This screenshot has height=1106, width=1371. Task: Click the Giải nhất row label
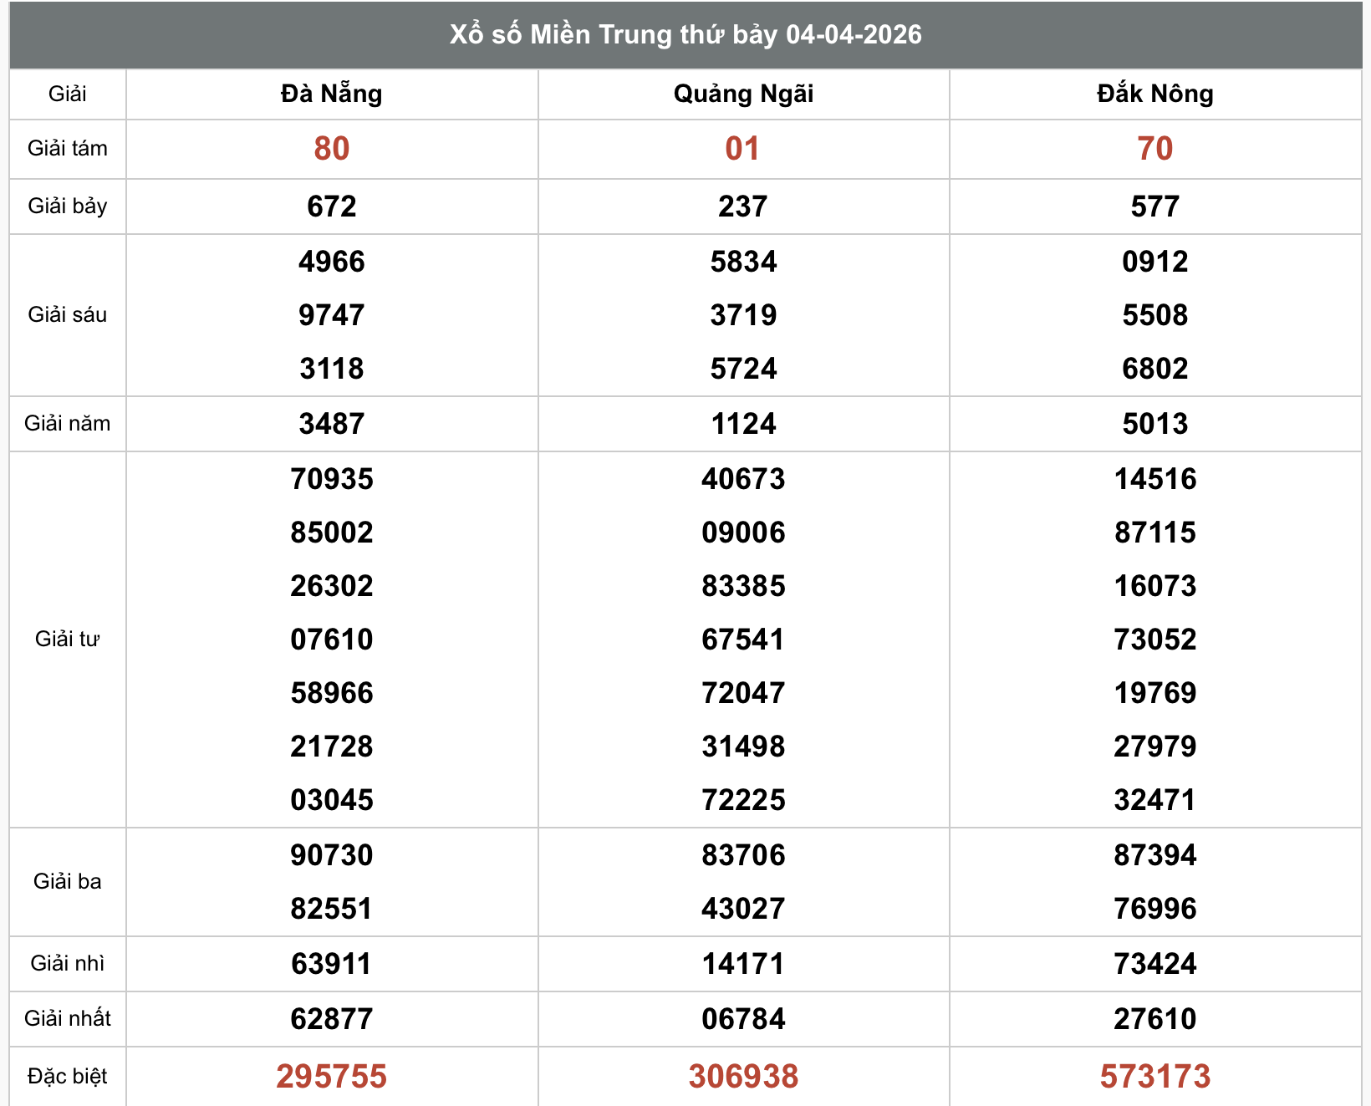tap(68, 1019)
